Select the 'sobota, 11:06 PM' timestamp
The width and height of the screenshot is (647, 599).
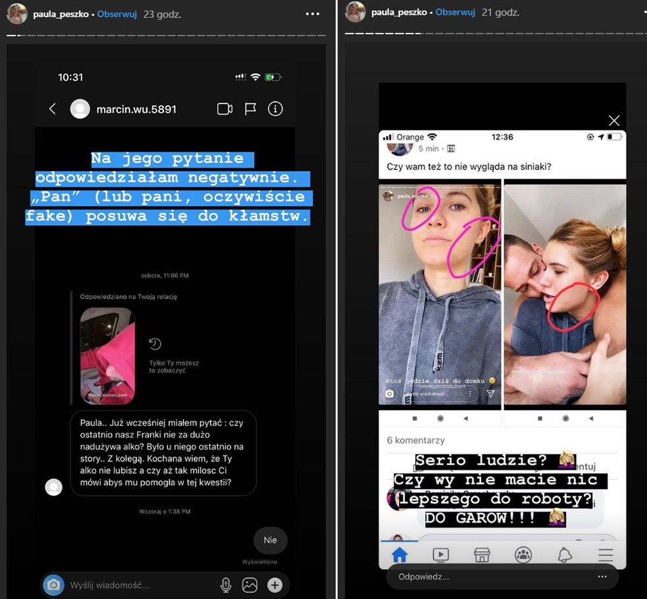coord(165,276)
